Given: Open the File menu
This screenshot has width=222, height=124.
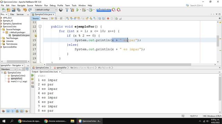Looking at the screenshot, I should click(2, 6).
